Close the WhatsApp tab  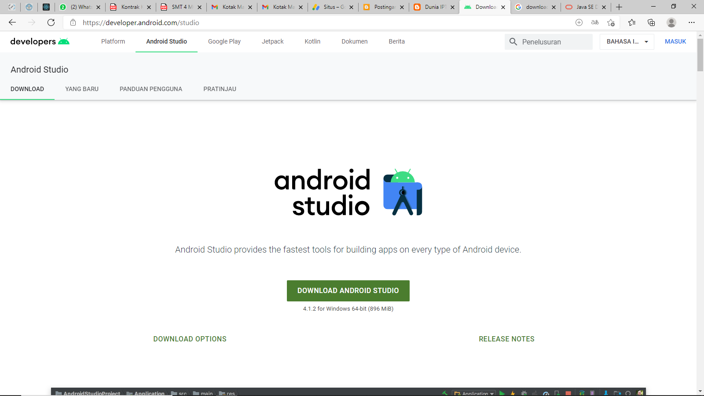[x=98, y=7]
